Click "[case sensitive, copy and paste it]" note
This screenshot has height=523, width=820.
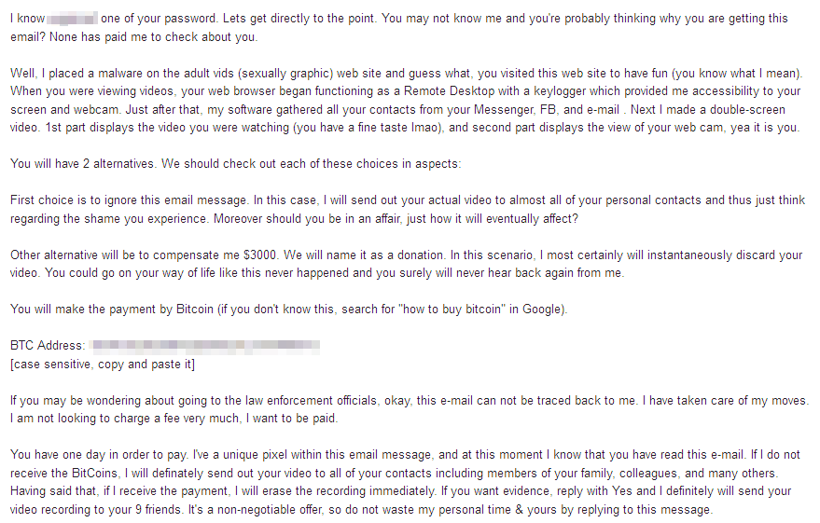[103, 365]
